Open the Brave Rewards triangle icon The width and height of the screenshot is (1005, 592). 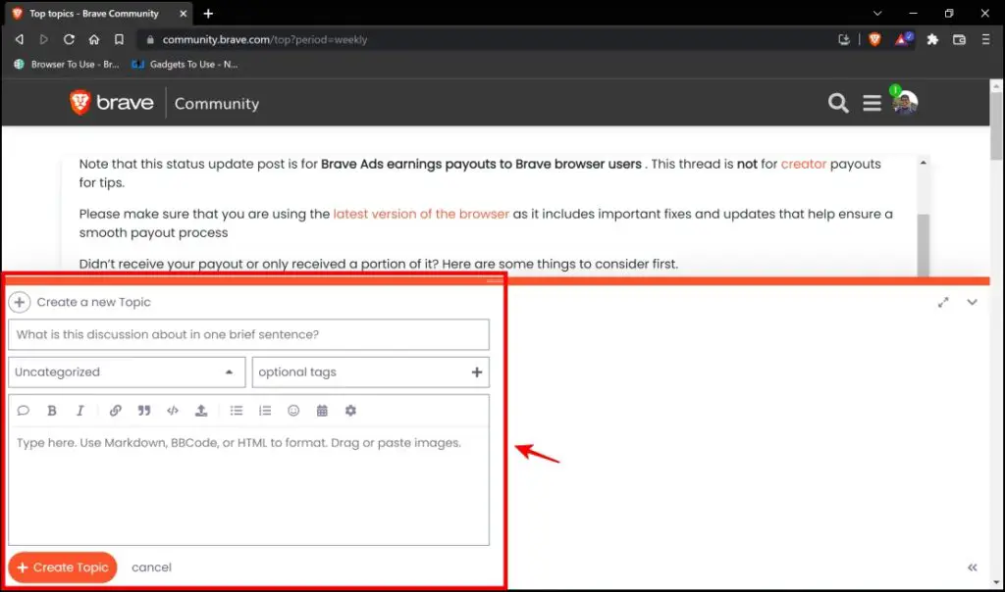(x=903, y=39)
